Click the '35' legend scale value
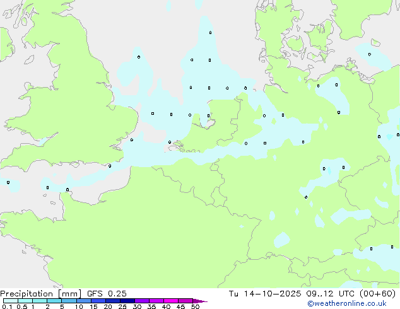Screen dimensions: 400x309 pos(151,306)
